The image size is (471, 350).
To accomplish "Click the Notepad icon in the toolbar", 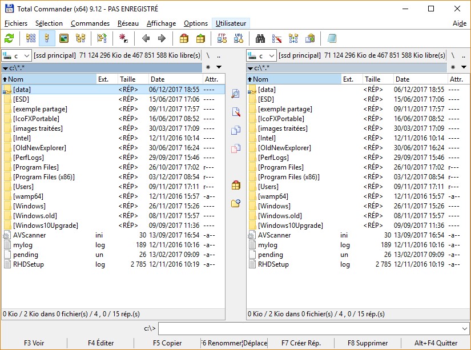I will (x=332, y=39).
